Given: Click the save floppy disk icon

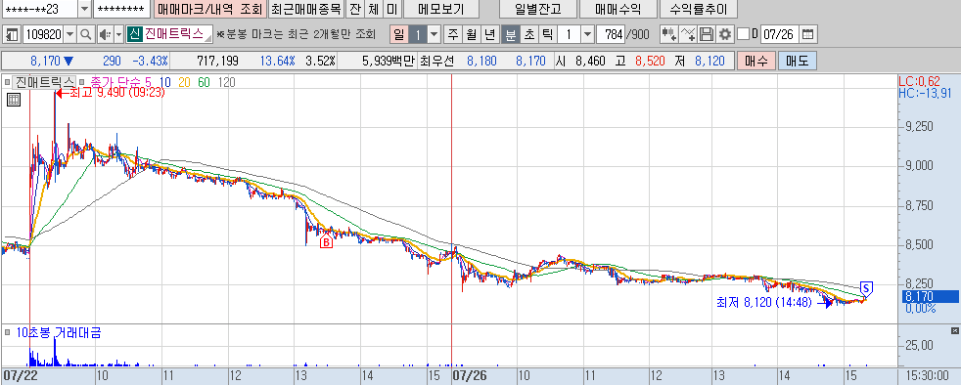Looking at the screenshot, I should coord(708,34).
